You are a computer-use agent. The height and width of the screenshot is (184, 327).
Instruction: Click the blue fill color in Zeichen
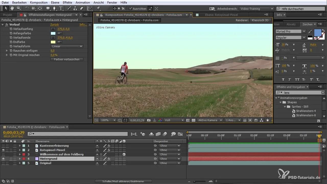[x=318, y=33]
